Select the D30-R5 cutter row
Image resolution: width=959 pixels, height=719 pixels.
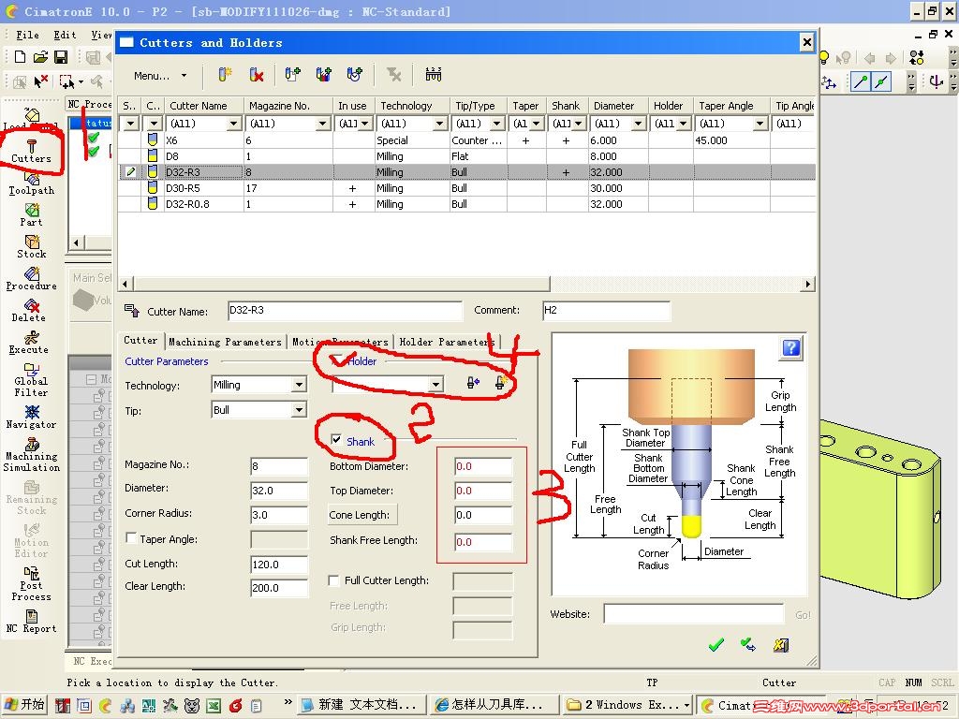(466, 188)
